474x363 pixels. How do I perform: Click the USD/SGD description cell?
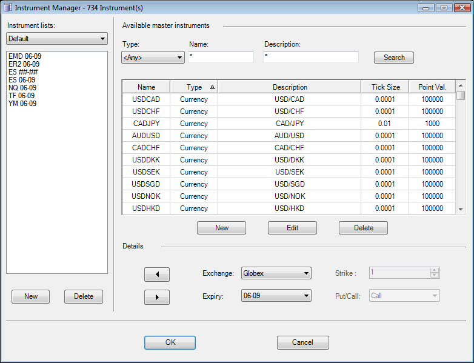(x=290, y=184)
